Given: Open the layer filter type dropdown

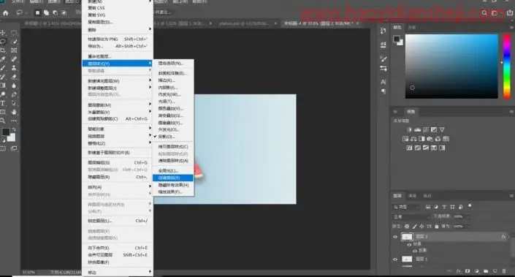Looking at the screenshot, I should click(x=406, y=207).
